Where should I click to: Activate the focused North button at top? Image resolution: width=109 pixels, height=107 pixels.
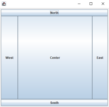[54, 13]
